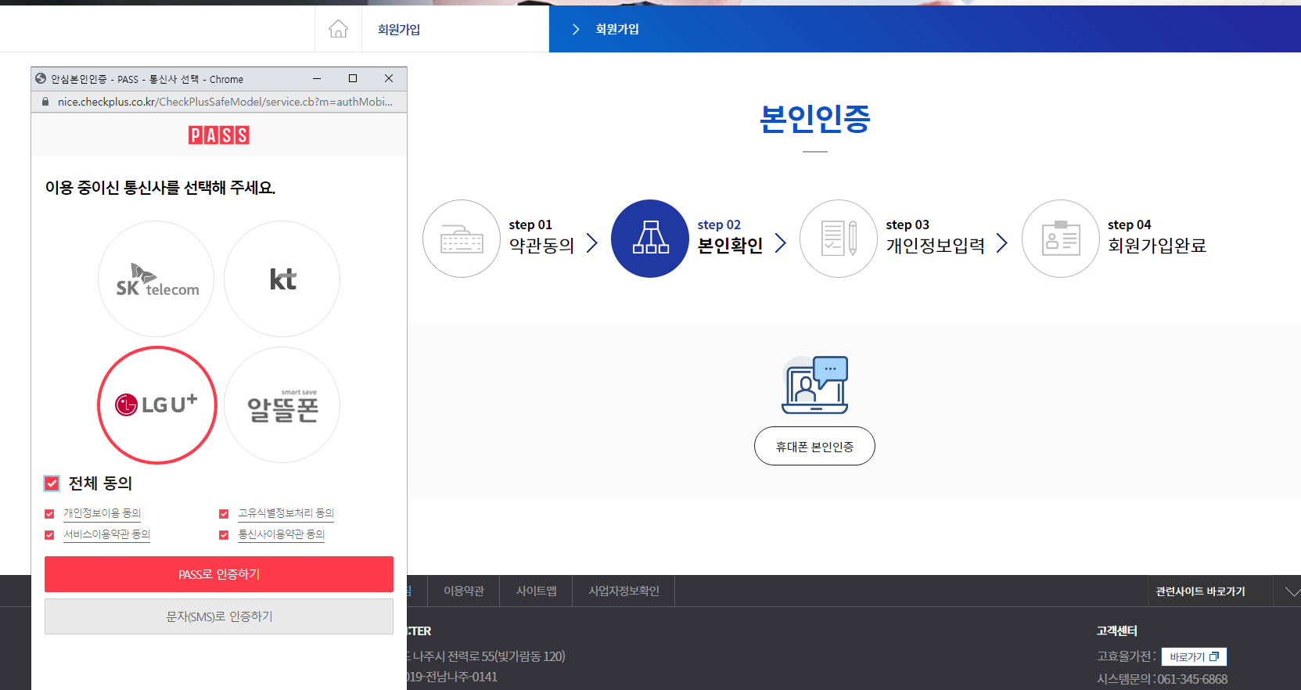Open 서비스이용약관 동의 terms link
Screen dimensions: 1301x690
pyautogui.click(x=106, y=534)
